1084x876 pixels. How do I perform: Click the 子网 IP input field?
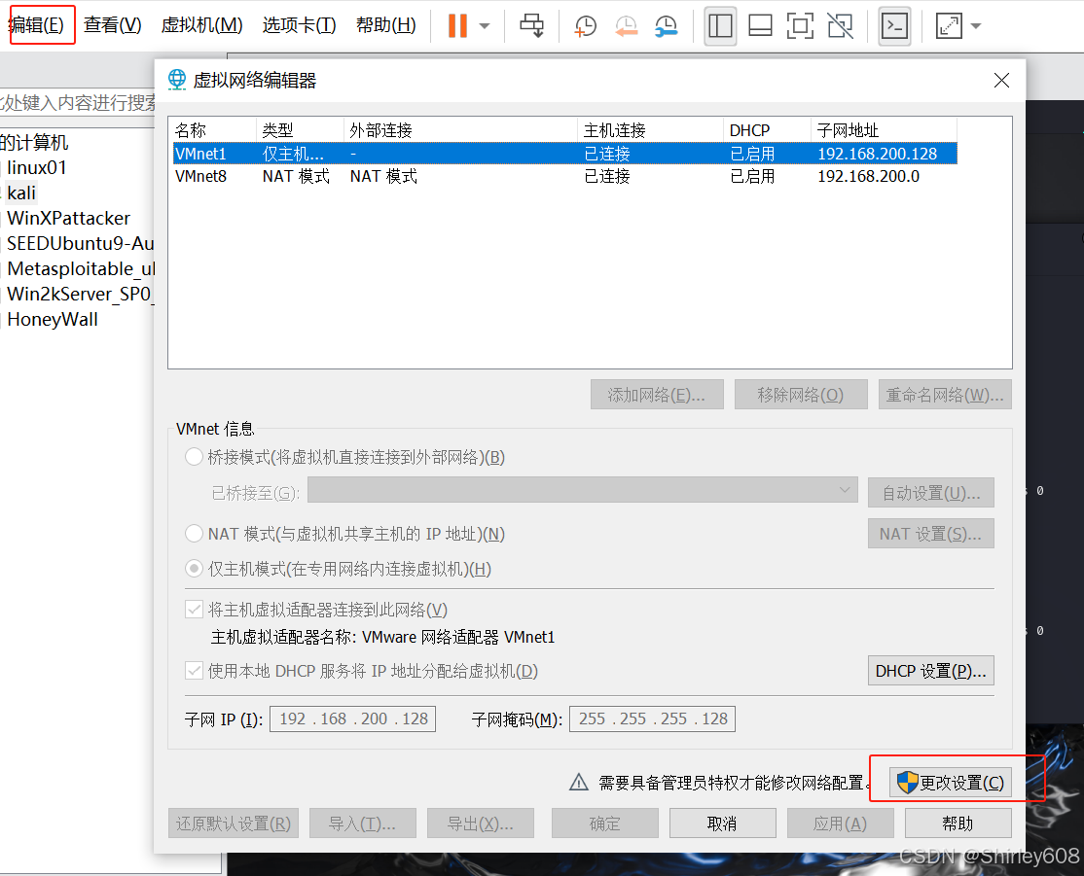352,718
